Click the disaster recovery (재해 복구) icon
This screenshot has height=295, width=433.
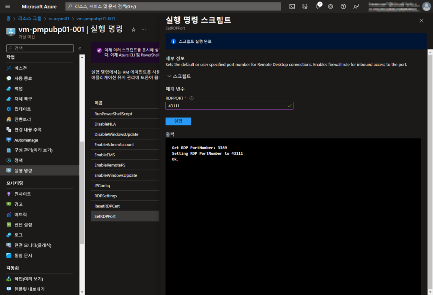point(9,99)
